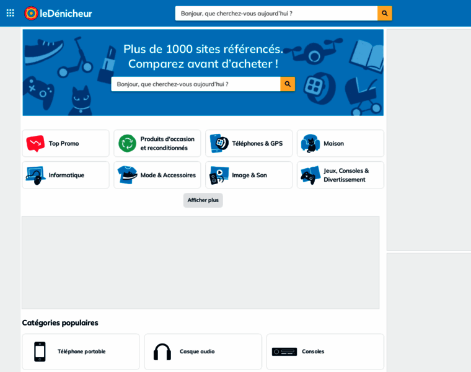Screen dimensions: 471x372
Task: Click the header search magnifier button
Action: (384, 13)
